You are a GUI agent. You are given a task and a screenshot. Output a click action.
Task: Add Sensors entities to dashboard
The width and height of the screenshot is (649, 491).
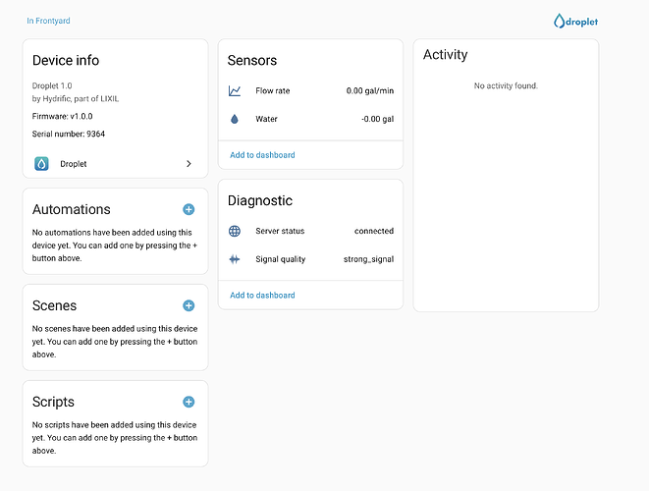pos(262,155)
